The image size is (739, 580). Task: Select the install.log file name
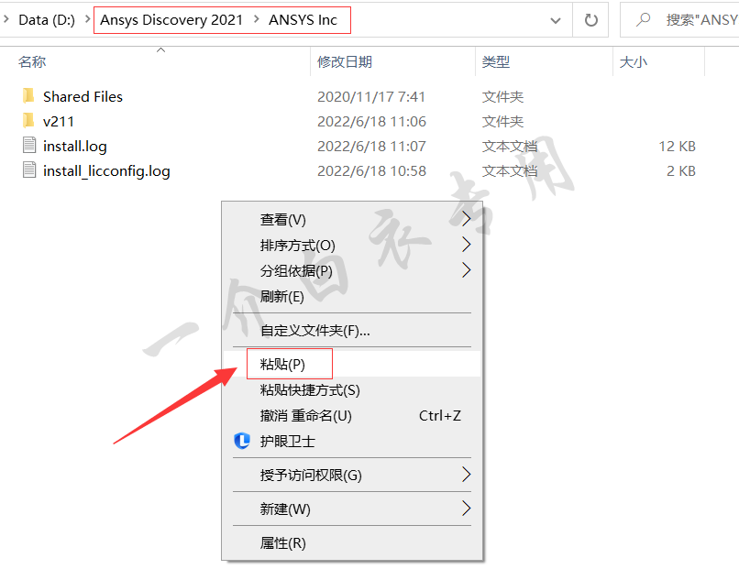(x=75, y=146)
